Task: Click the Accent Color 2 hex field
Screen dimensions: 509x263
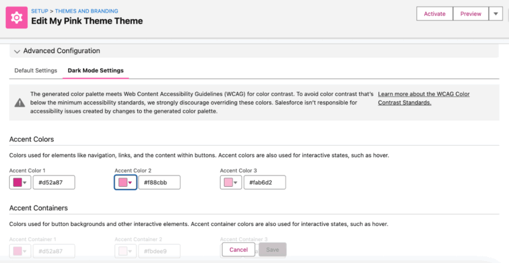Action: (159, 182)
